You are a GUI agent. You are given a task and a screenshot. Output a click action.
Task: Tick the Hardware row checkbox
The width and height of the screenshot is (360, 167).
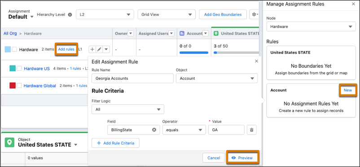(14, 50)
